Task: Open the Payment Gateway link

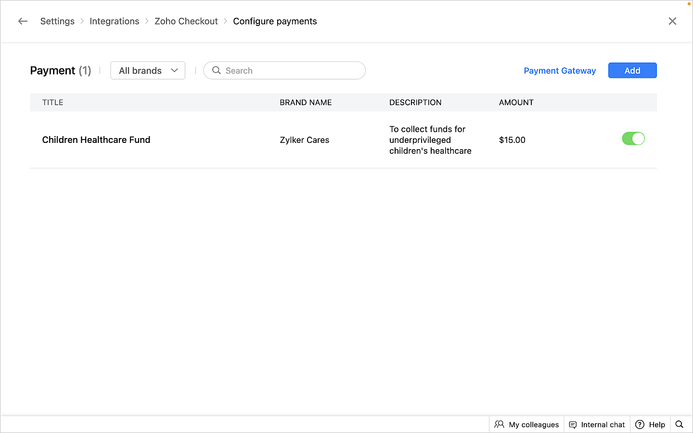Action: pyautogui.click(x=559, y=71)
